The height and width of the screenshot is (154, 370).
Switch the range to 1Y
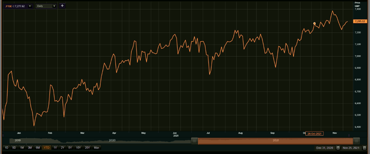click(55, 148)
